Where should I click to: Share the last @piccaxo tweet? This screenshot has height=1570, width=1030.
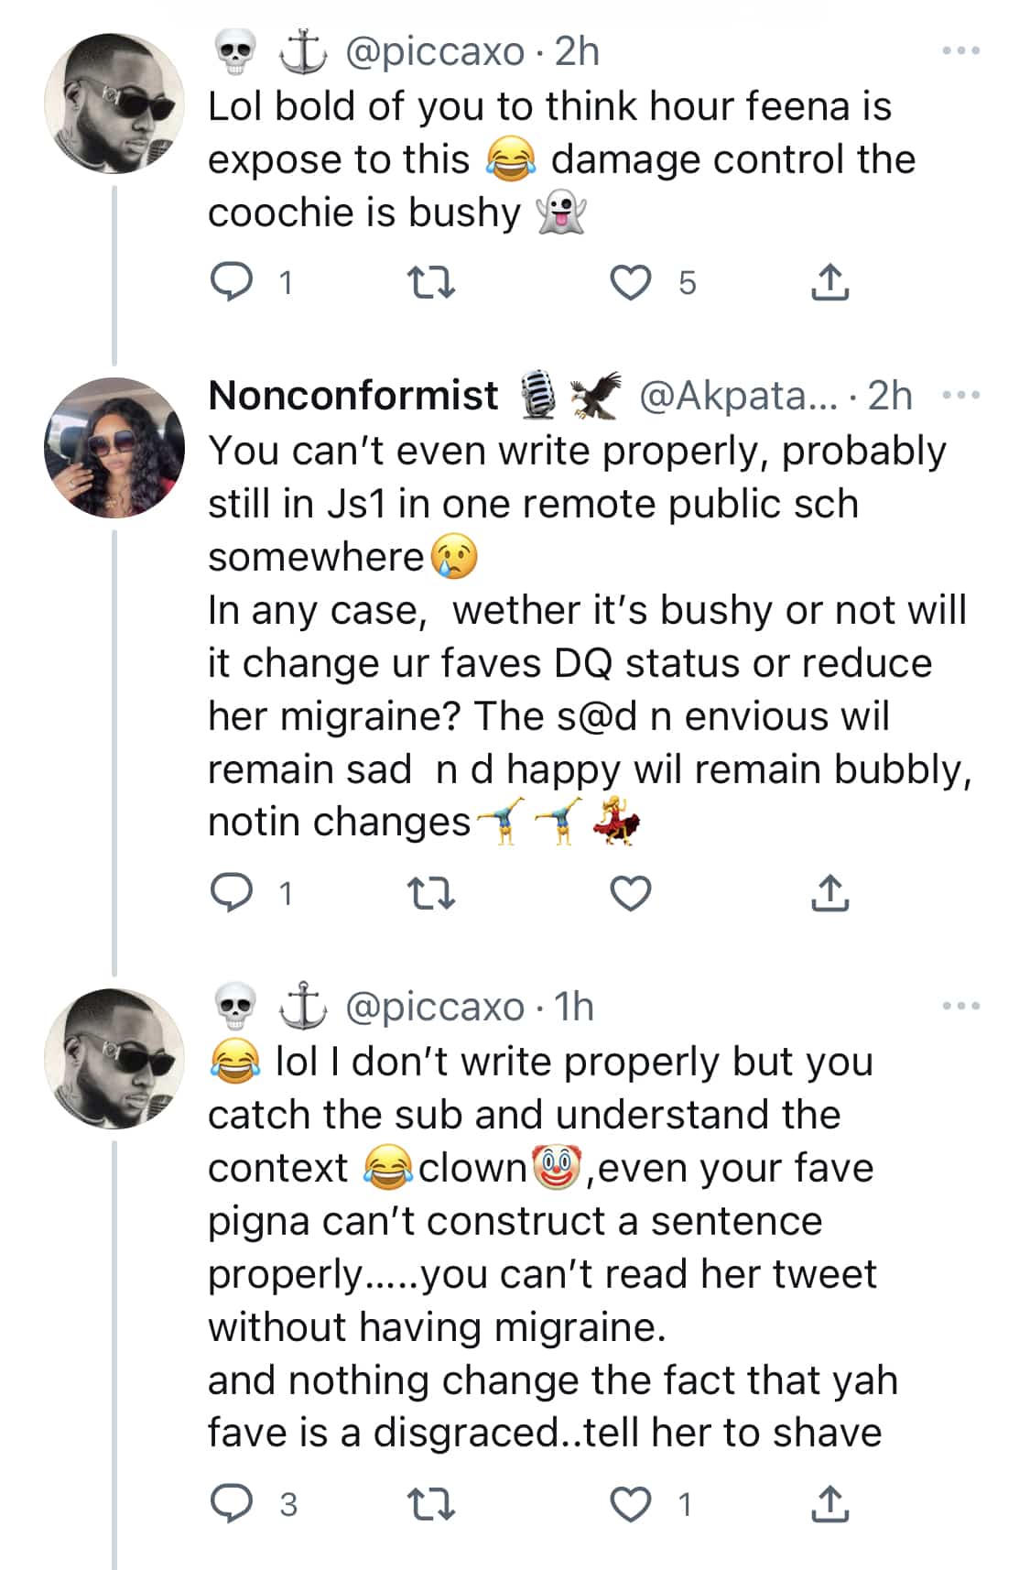click(829, 1504)
